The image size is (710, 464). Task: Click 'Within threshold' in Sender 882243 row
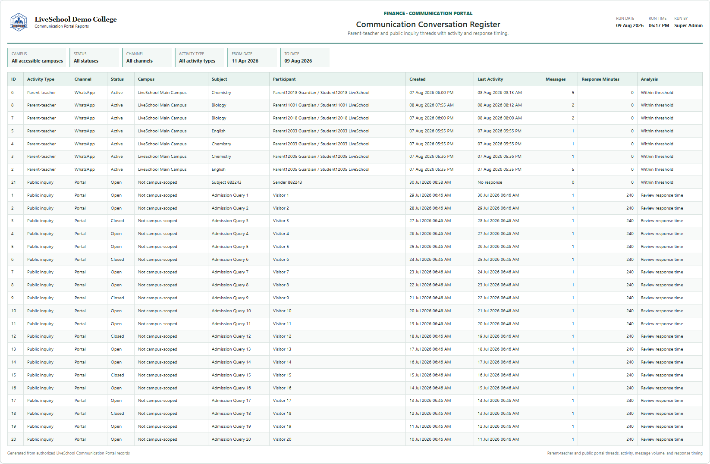657,182
